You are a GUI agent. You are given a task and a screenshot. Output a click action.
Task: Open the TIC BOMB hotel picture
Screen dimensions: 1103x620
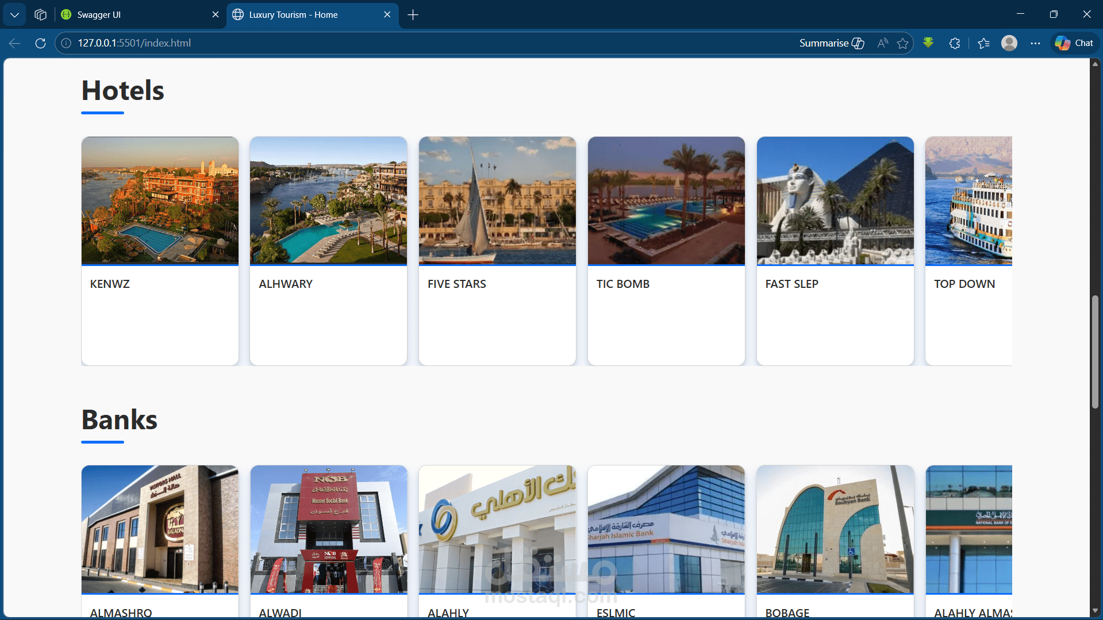click(666, 201)
